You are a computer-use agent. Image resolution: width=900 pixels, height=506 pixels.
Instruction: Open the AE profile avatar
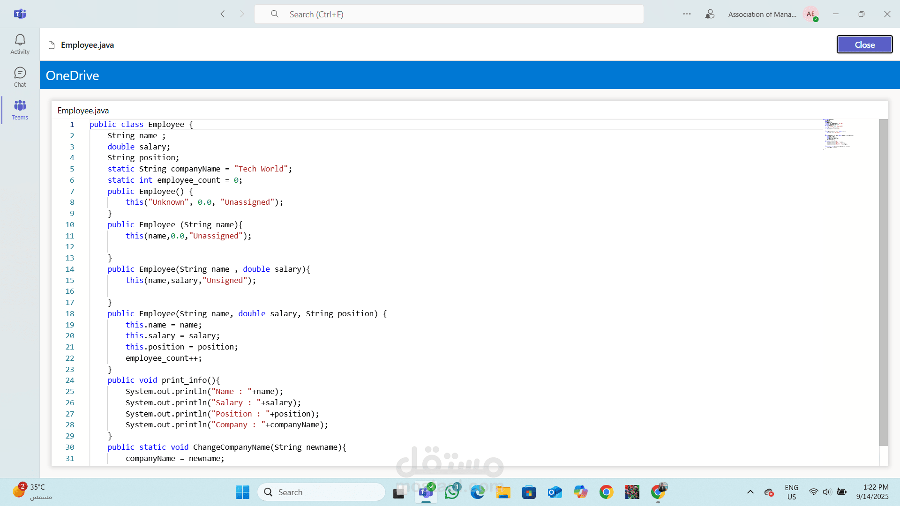pyautogui.click(x=810, y=14)
